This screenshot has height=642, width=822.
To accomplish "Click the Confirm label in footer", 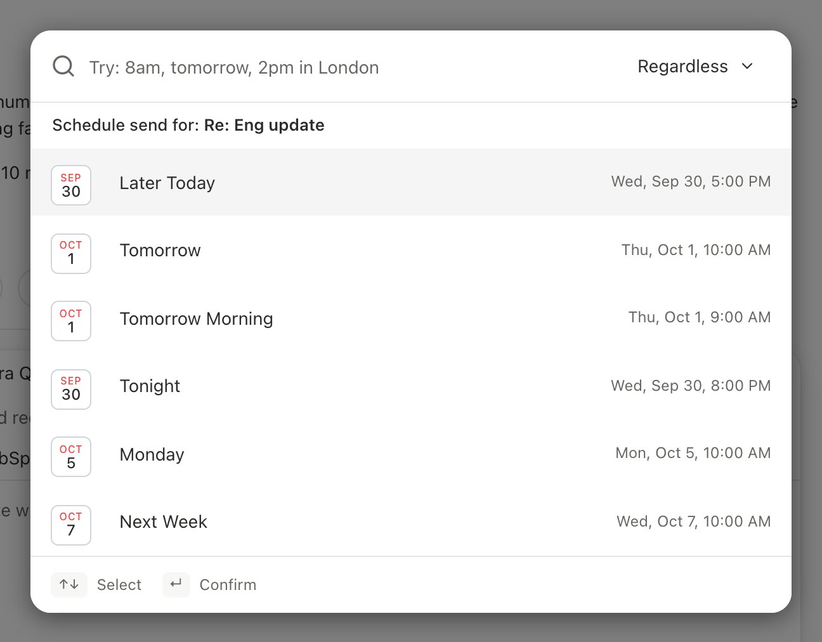I will pos(228,585).
